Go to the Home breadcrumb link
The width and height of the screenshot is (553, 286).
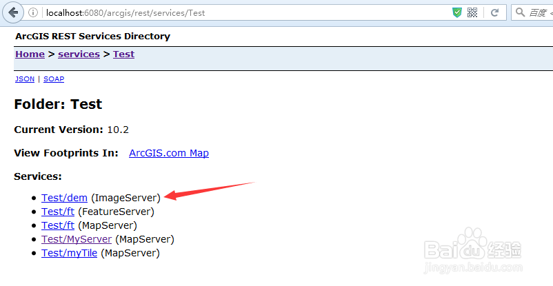tap(30, 54)
